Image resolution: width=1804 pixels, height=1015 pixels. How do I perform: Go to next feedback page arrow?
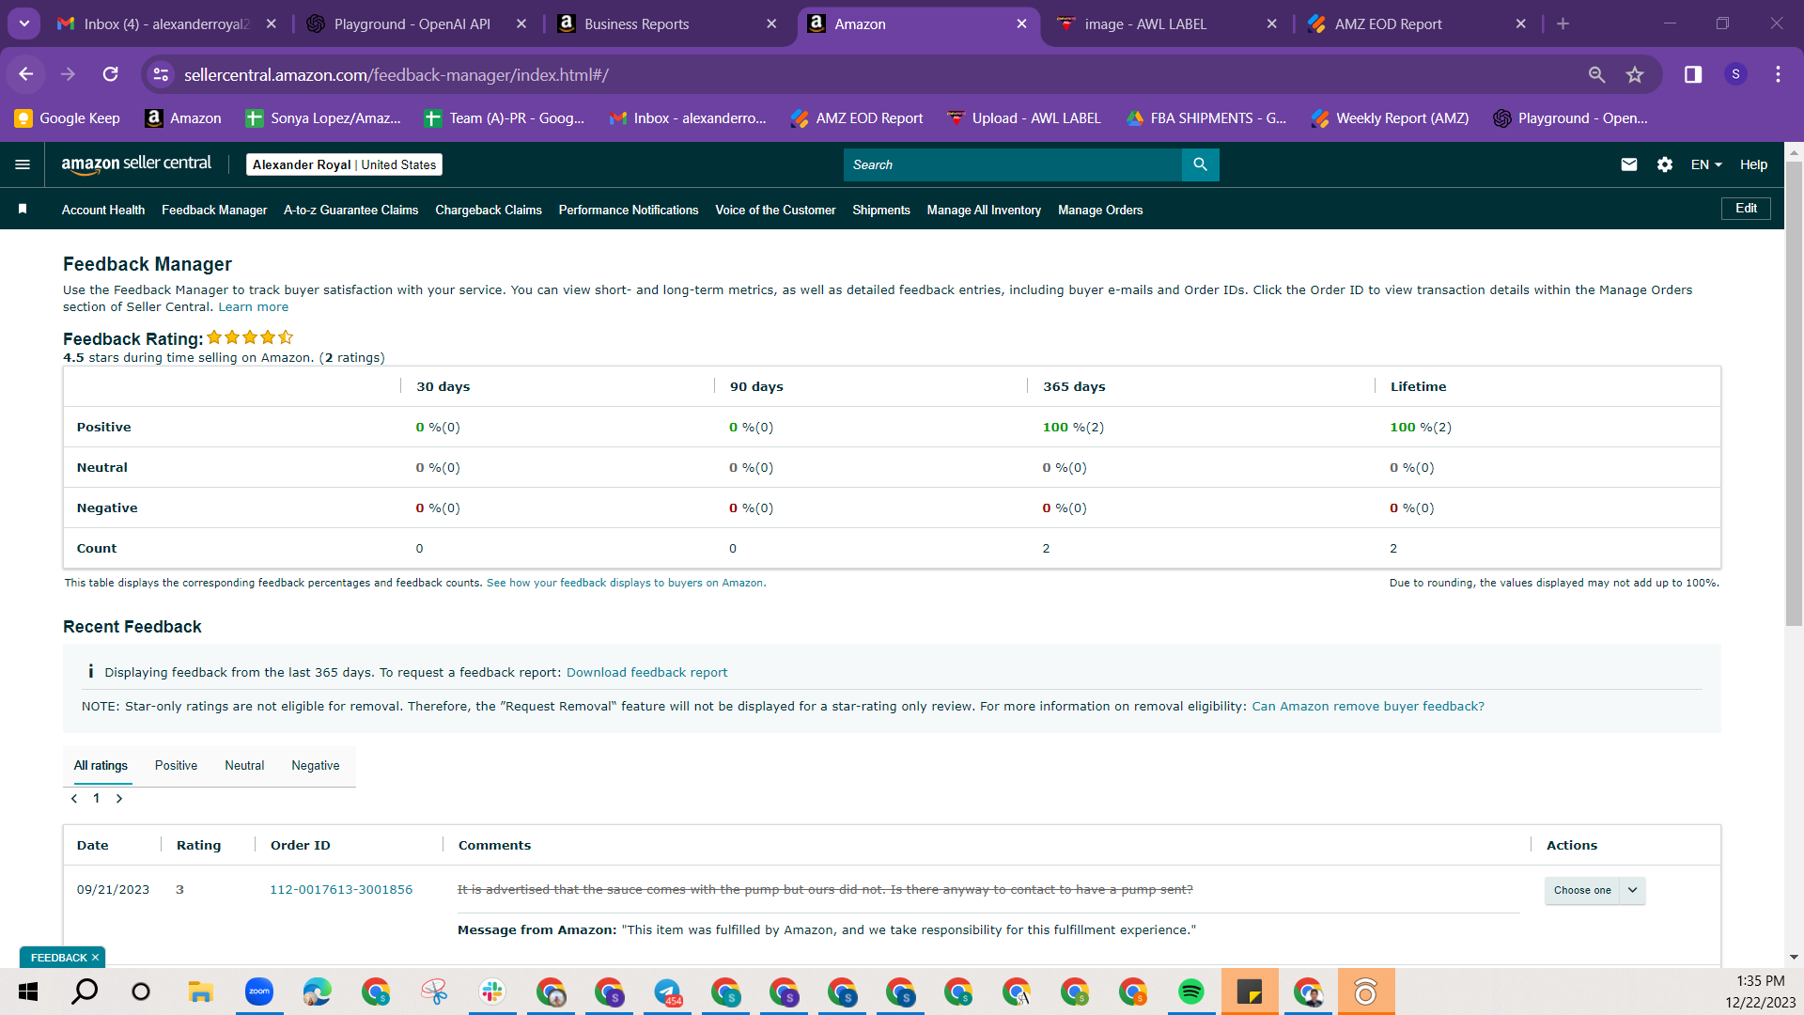point(119,799)
